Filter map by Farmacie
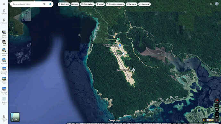 click(132, 4)
